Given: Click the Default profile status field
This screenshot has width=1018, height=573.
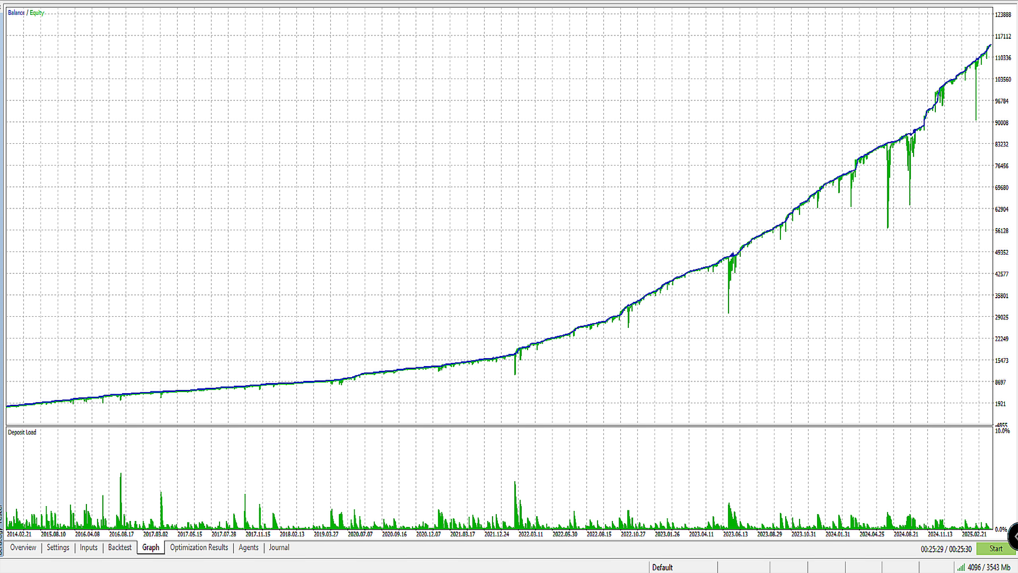Looking at the screenshot, I should pyautogui.click(x=662, y=567).
